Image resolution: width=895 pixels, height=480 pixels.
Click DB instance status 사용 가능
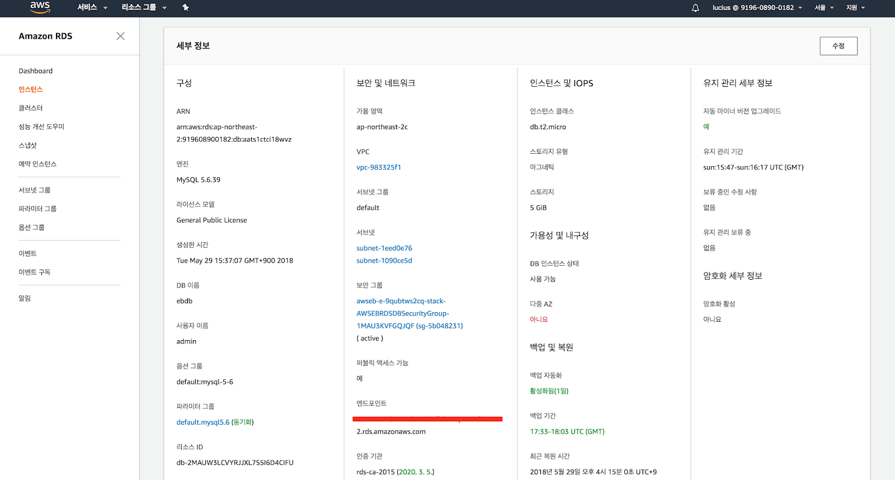point(543,279)
